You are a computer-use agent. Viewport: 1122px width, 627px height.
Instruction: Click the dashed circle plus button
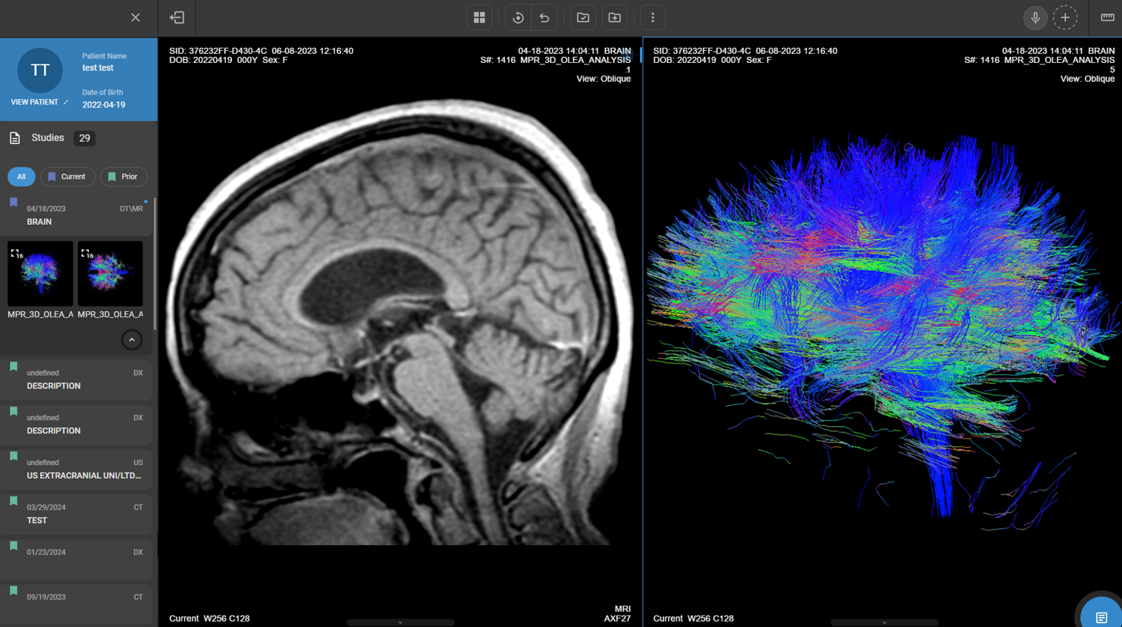pos(1065,17)
